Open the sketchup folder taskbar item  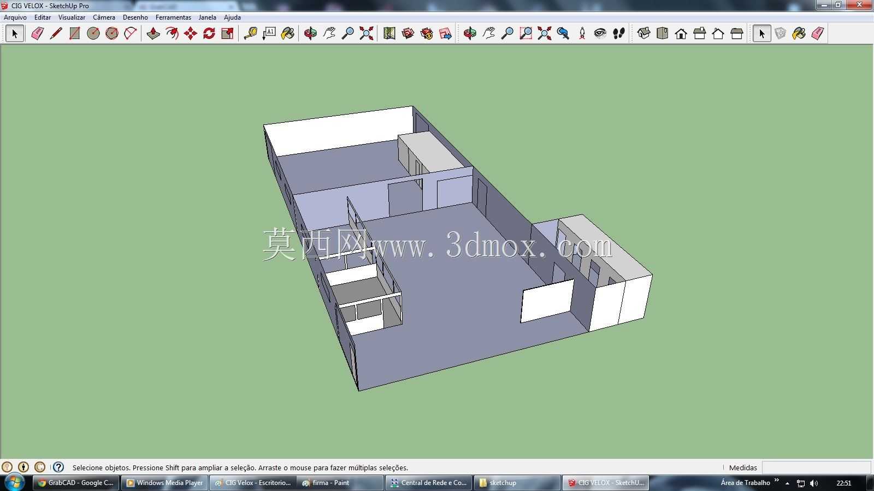[518, 483]
